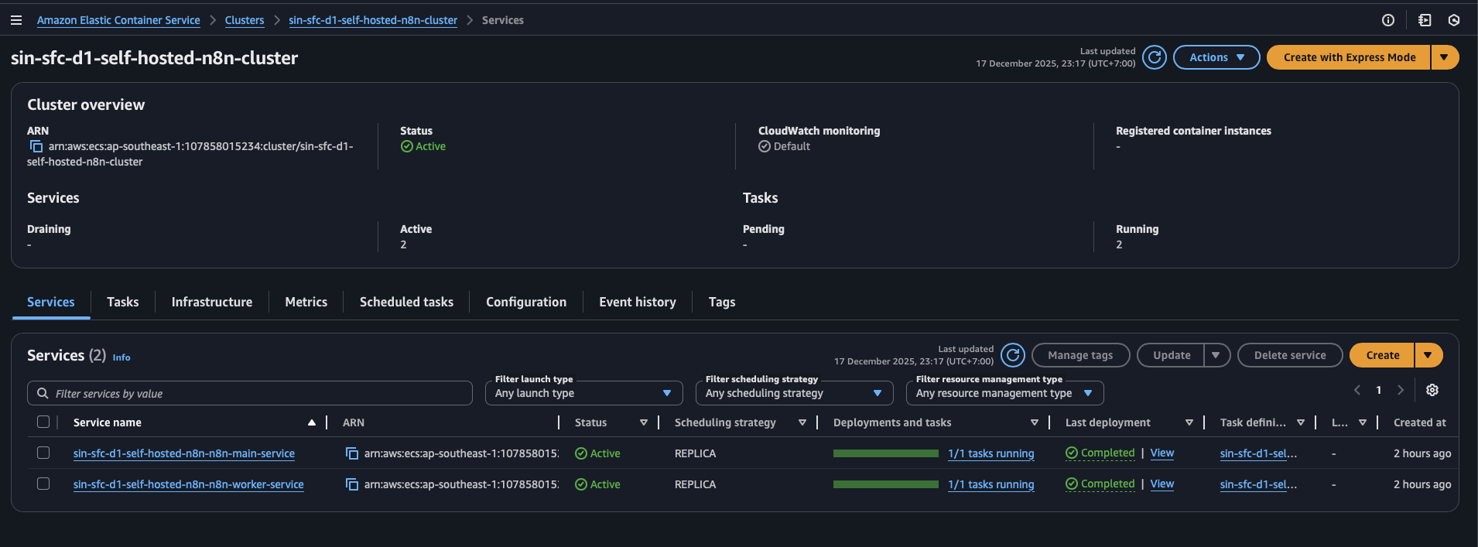Open n8n-worker-service link
The image size is (1478, 547).
pyautogui.click(x=189, y=484)
